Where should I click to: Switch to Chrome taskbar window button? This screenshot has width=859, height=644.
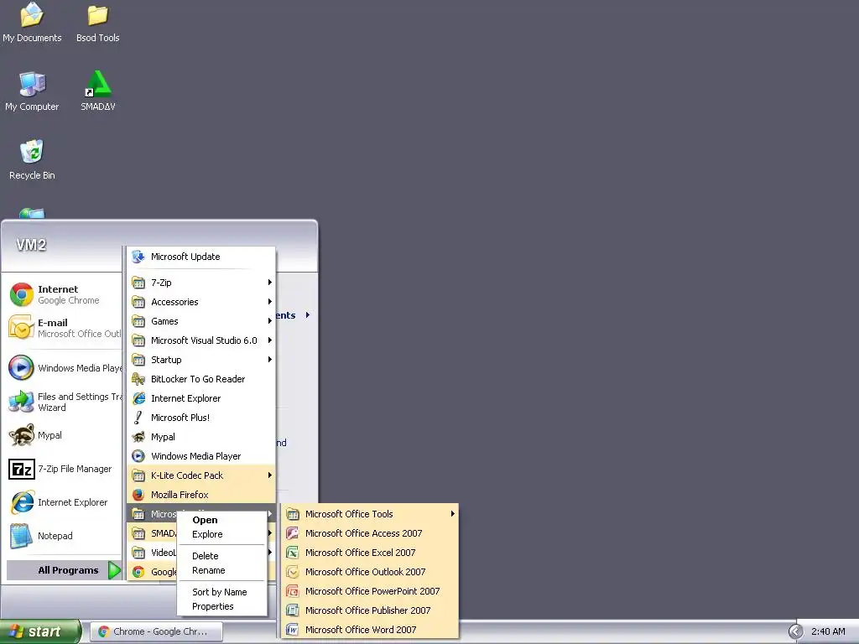[155, 631]
